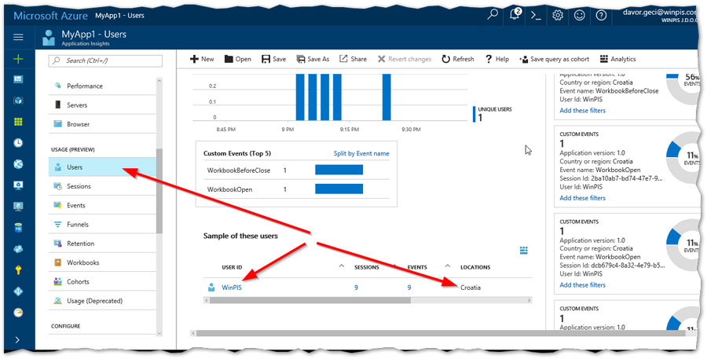This screenshot has height=359, width=707.
Task: Add these filters for session dcb679c4 card
Action: 583,285
